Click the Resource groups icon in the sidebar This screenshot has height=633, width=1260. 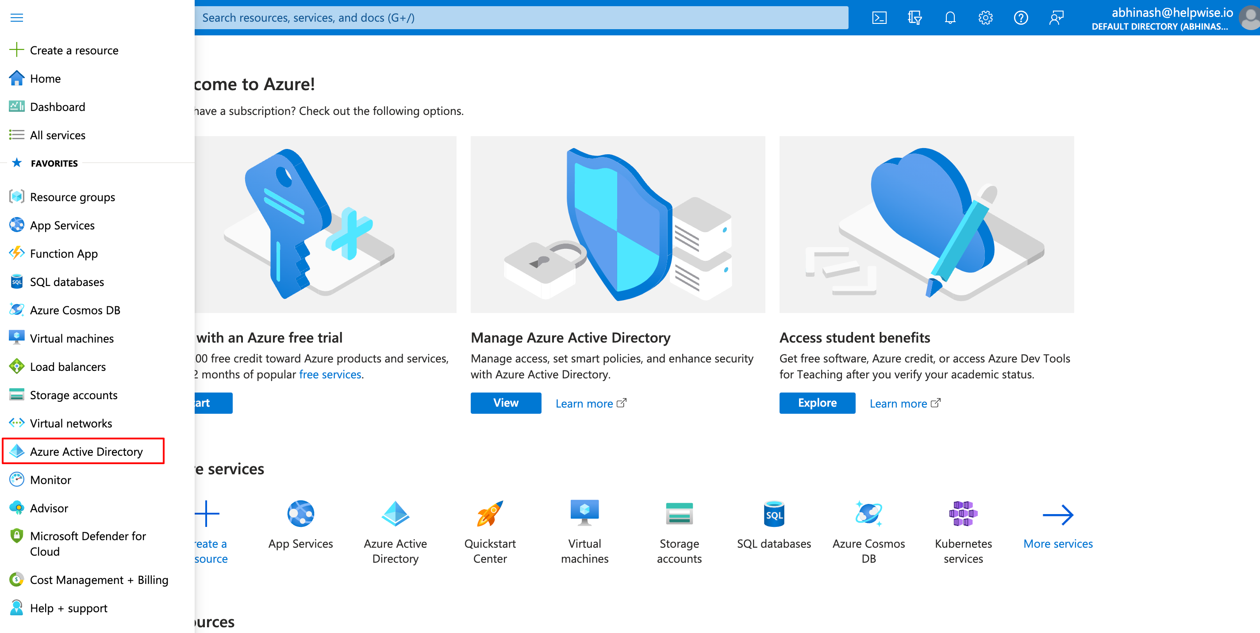17,197
